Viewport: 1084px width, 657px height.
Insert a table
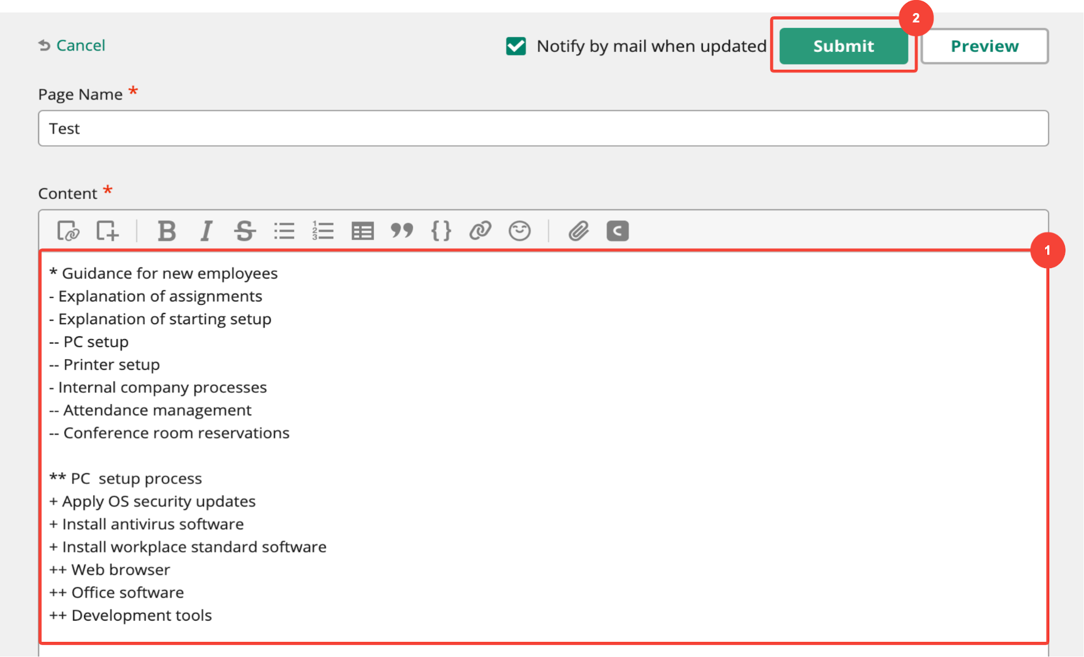tap(362, 231)
